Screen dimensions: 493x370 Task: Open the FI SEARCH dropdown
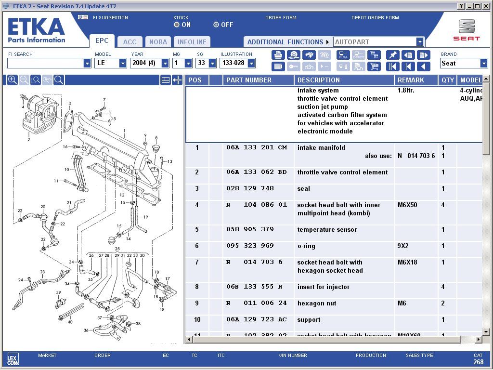tap(87, 63)
